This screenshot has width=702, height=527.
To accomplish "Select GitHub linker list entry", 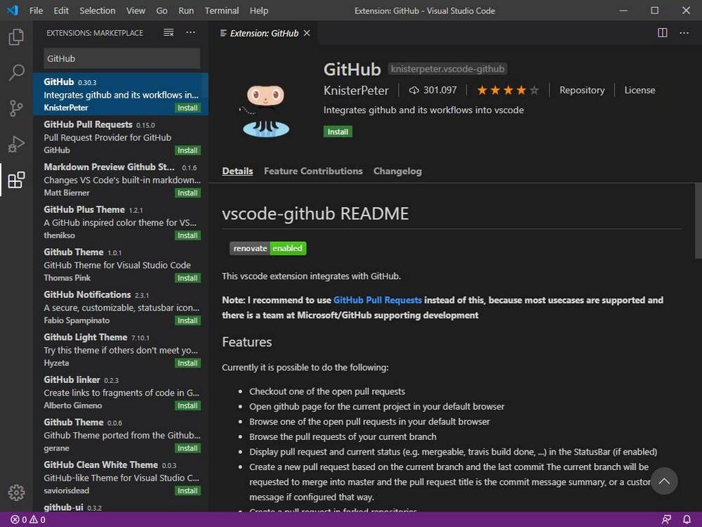I will click(x=121, y=392).
